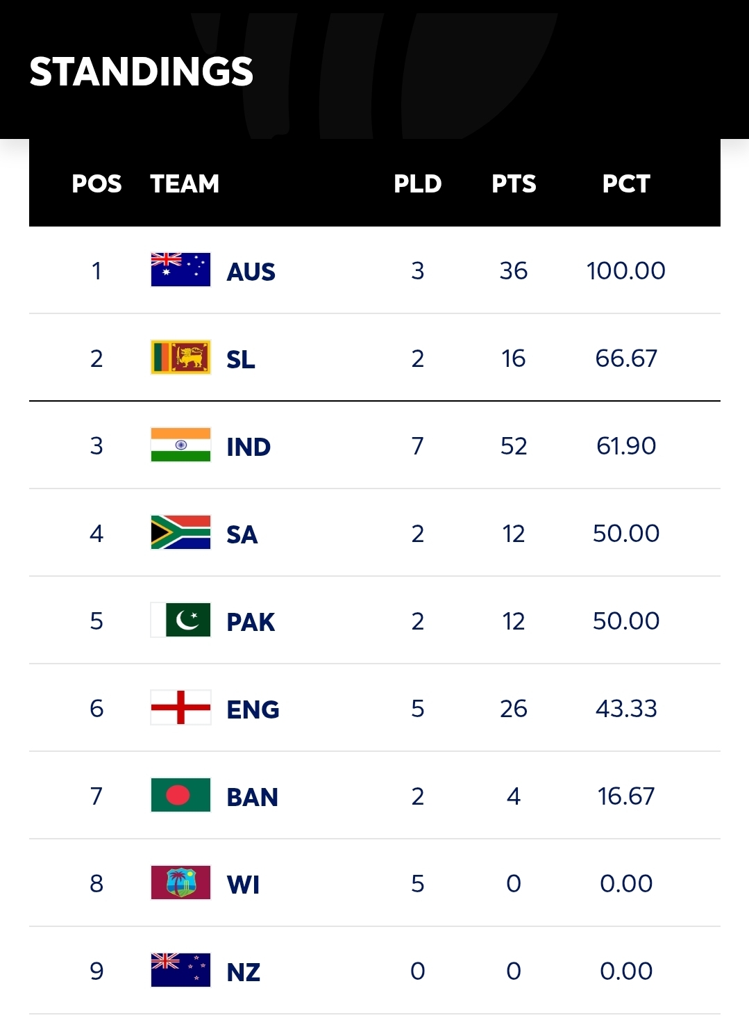Select the PLD column header
Viewport: 749px width, 1018px height.
coord(417,183)
